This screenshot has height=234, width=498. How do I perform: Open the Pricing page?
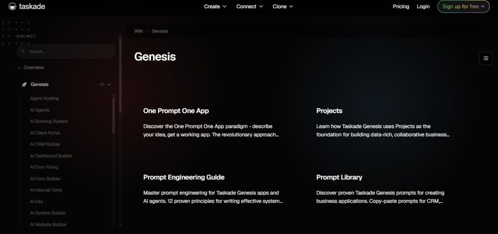(401, 6)
